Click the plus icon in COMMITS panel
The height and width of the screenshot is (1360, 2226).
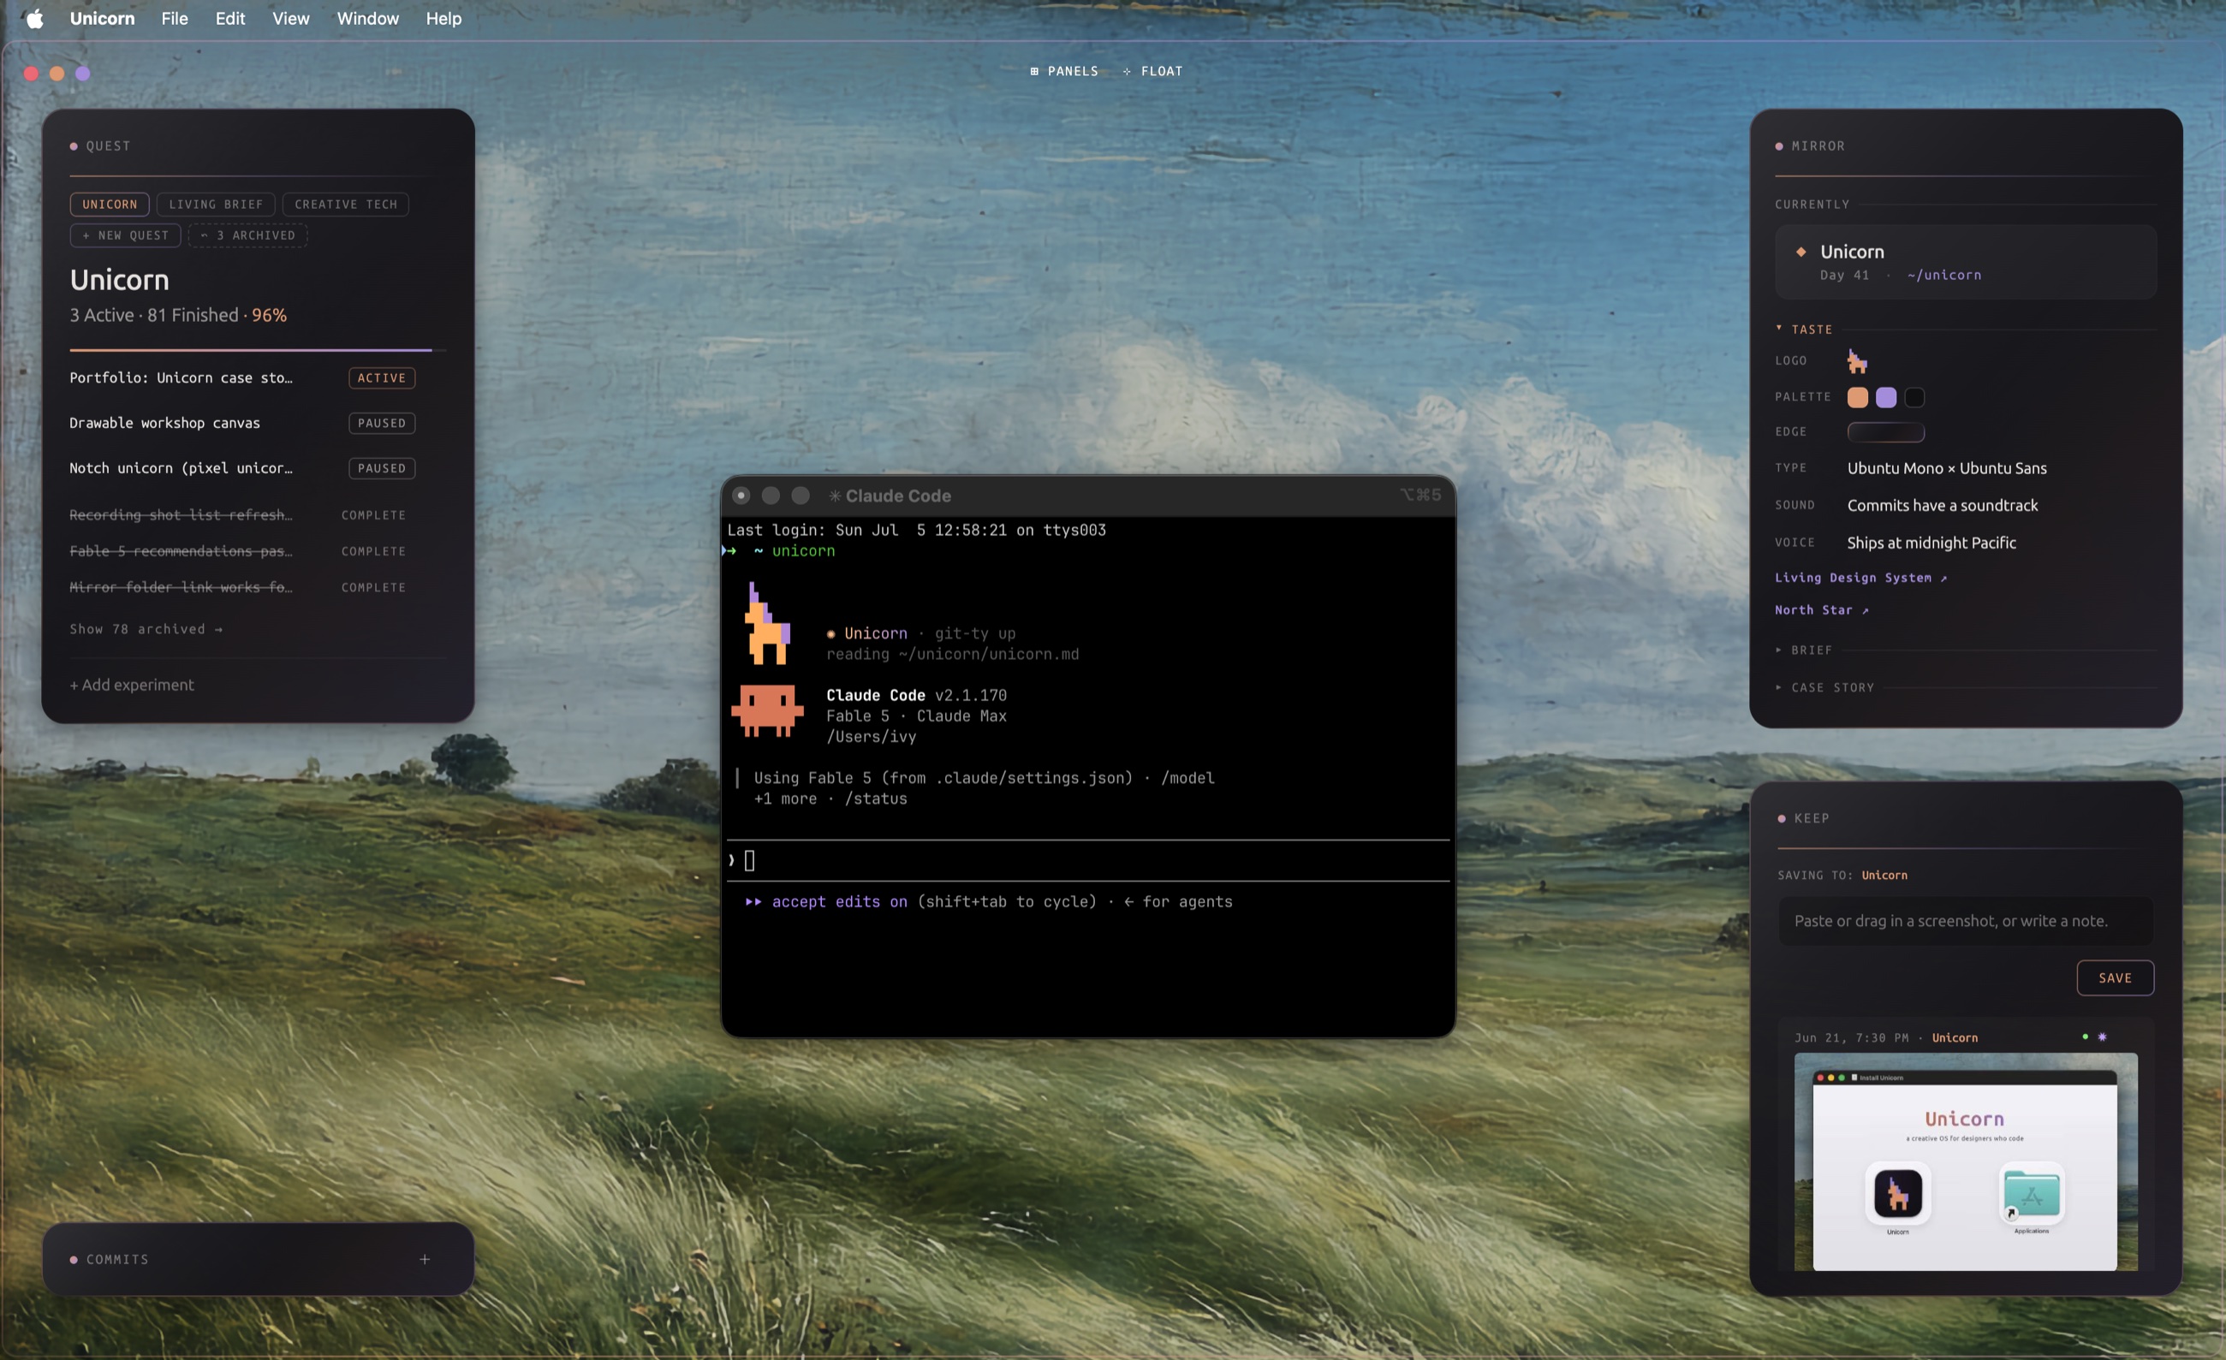[x=425, y=1259]
